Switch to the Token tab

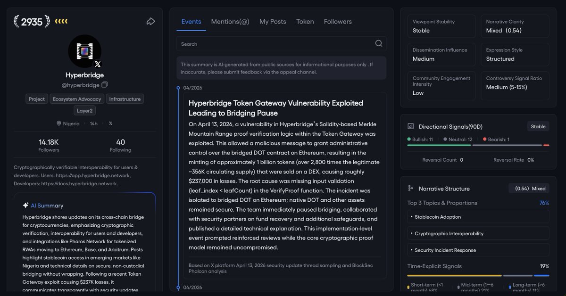pyautogui.click(x=305, y=22)
